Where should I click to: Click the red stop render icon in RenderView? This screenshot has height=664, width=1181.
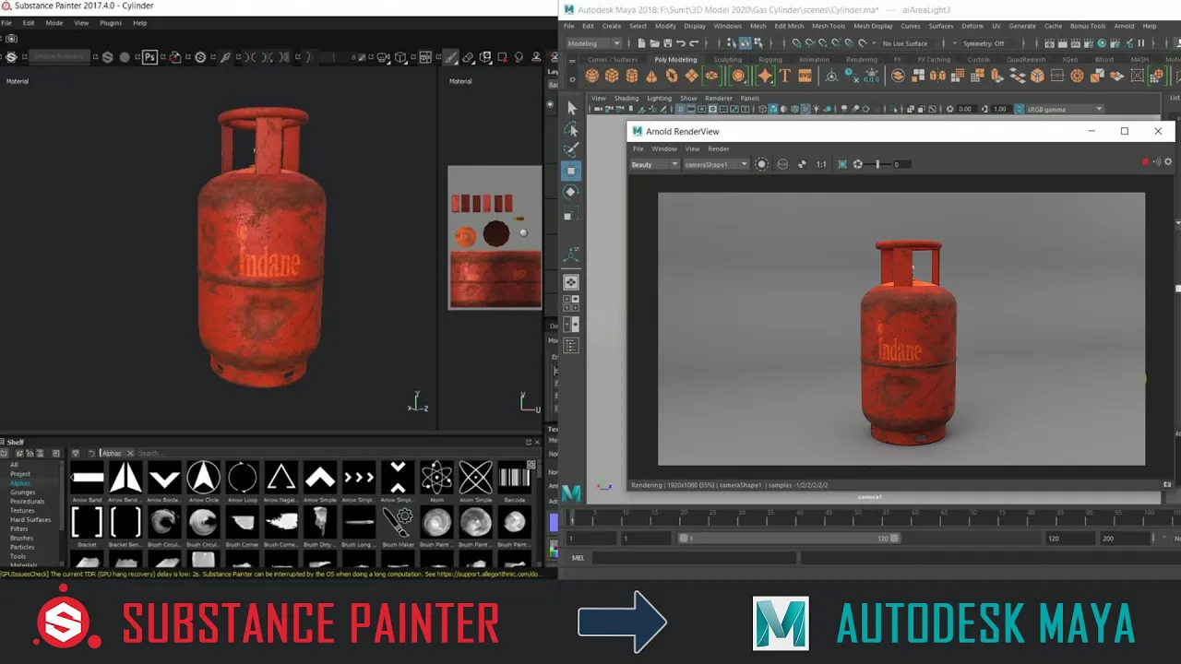pos(1146,162)
